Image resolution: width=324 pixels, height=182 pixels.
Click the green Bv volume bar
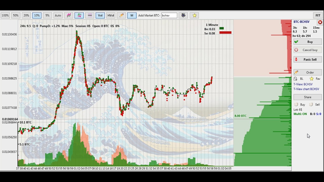click(221, 28)
